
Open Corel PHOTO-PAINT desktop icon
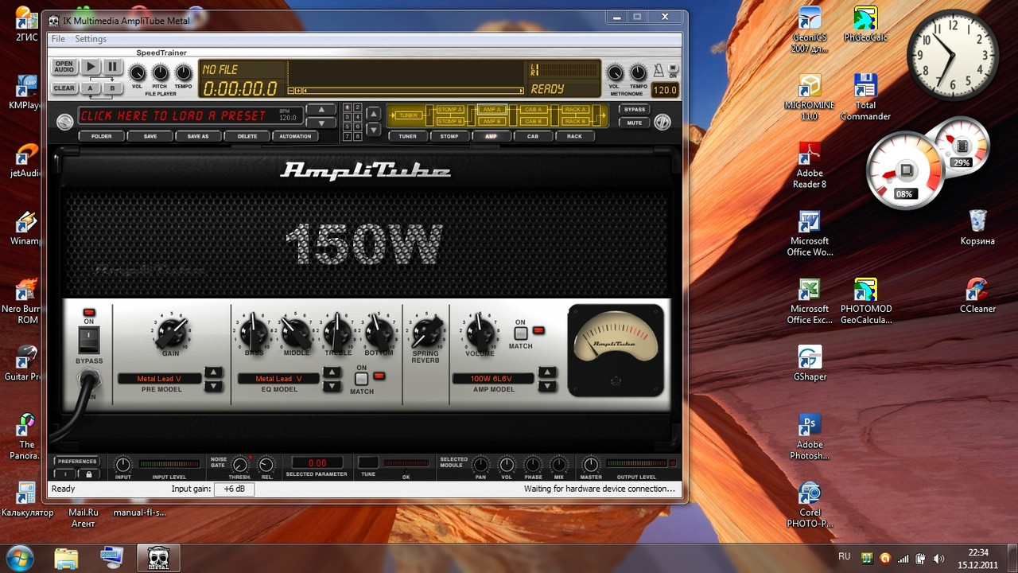(810, 505)
